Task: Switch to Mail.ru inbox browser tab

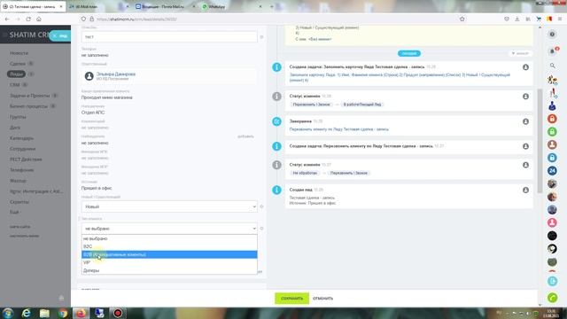Action: [165, 6]
